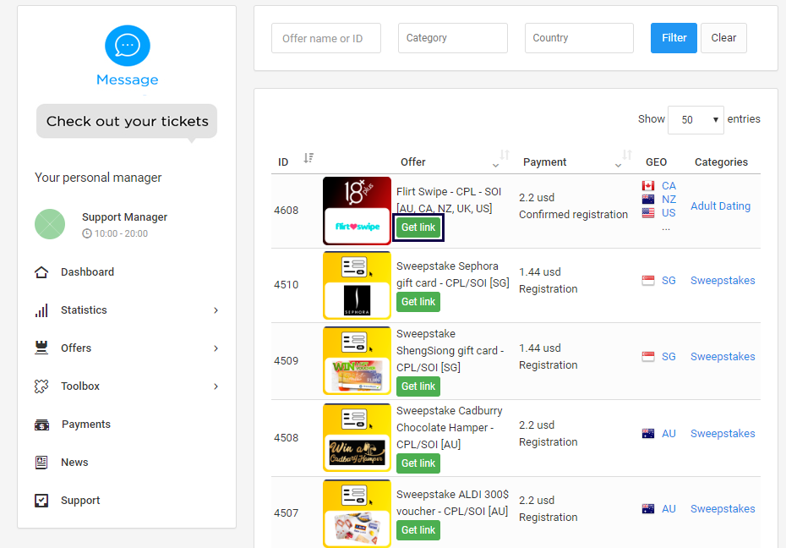The image size is (786, 548).
Task: Expand the Statistics submenu chevron
Action: coord(216,310)
